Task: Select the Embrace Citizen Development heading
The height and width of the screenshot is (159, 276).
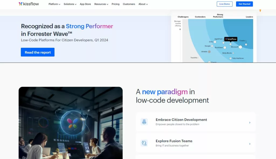Action: pos(181,120)
